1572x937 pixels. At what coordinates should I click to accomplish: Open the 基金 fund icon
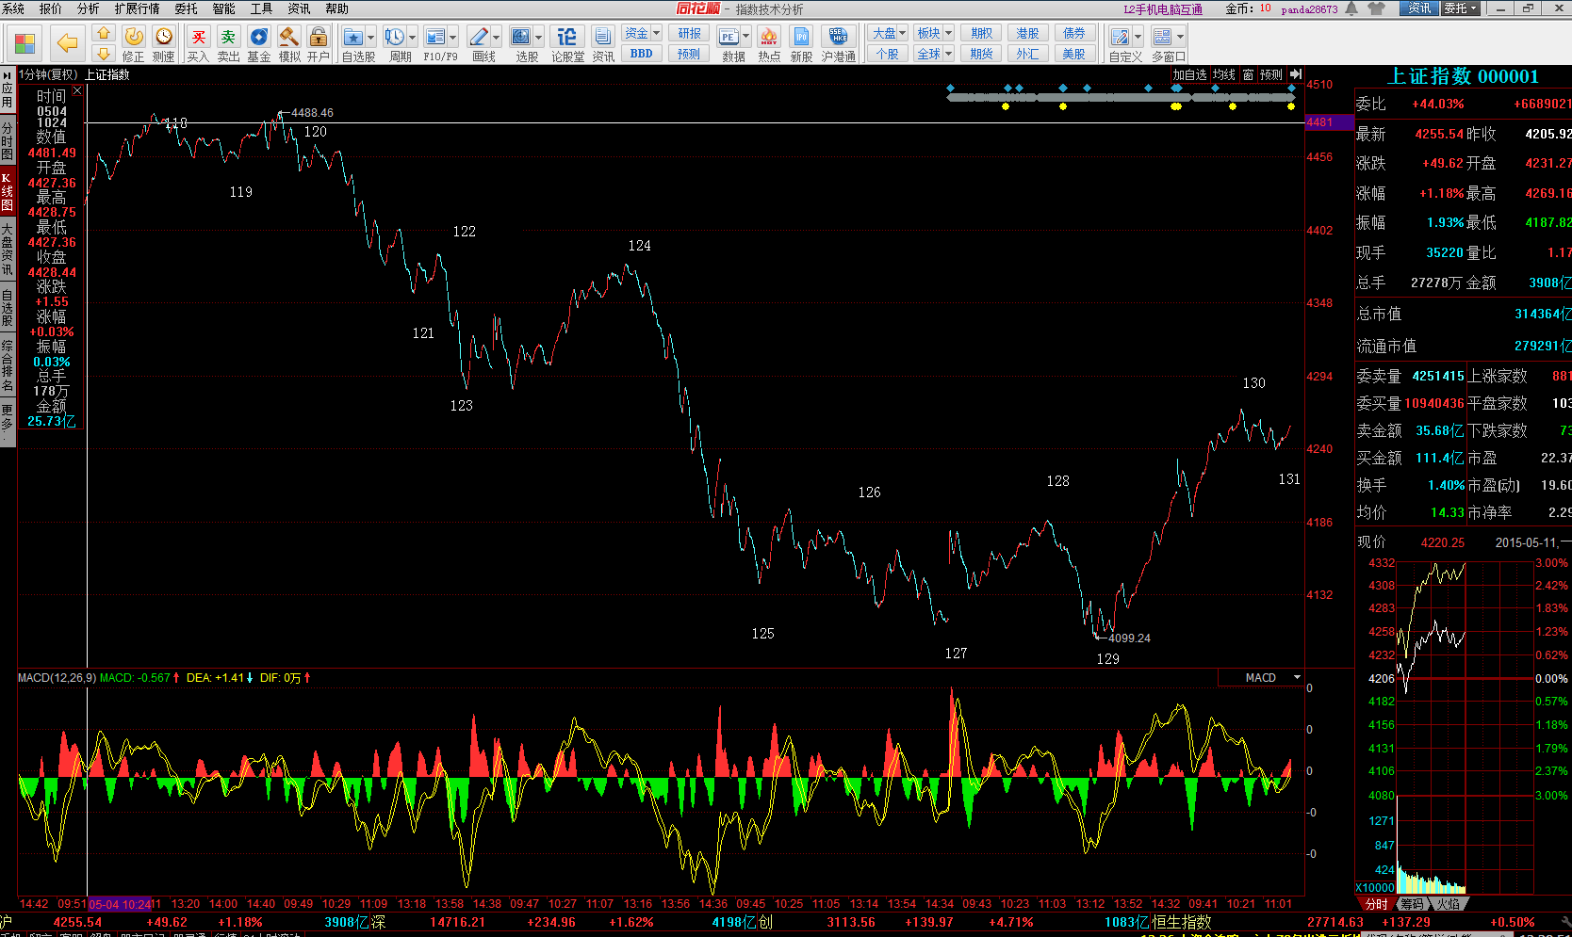coord(258,38)
